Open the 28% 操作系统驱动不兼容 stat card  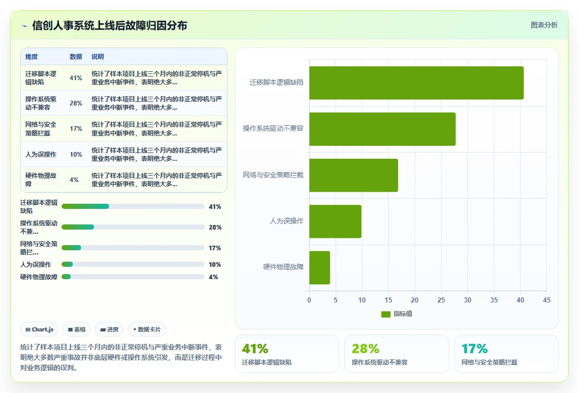(x=397, y=354)
